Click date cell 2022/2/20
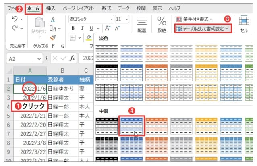Image resolution: width=257 pixels, height=166 pixels. tap(30, 125)
